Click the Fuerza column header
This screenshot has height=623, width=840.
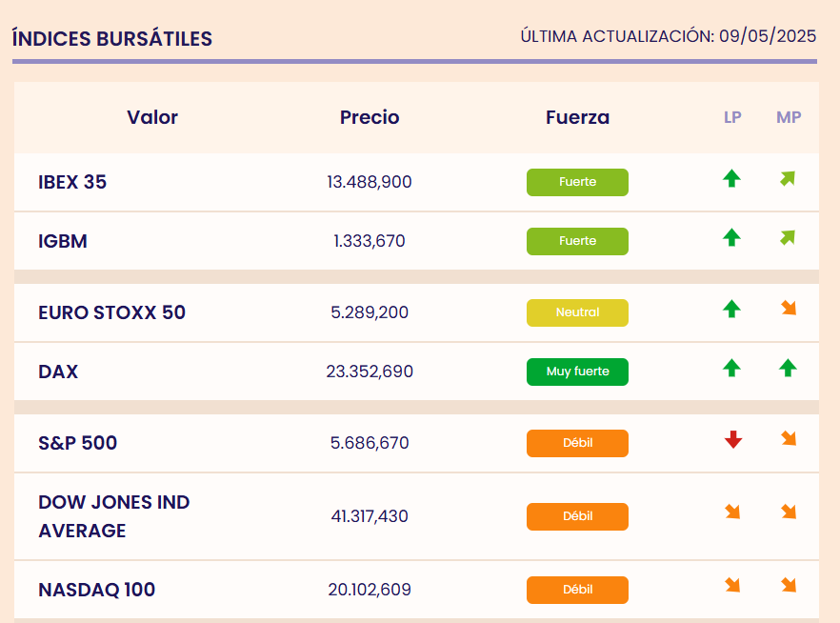[x=577, y=118]
